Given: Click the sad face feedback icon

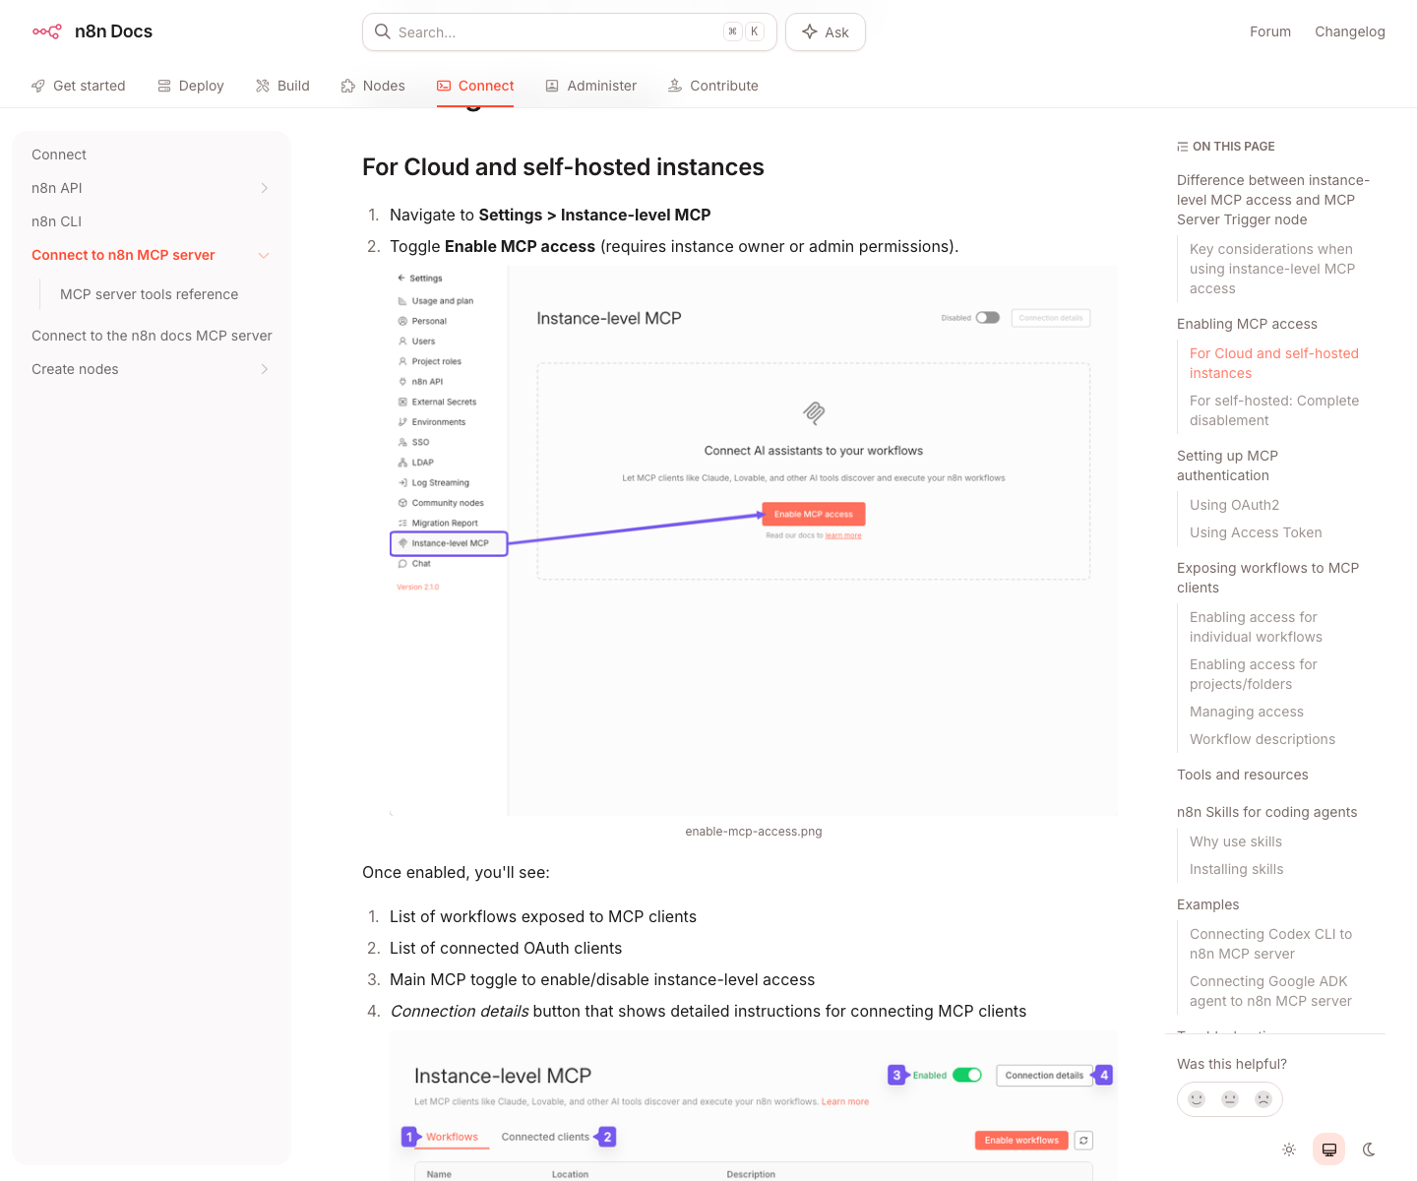Looking at the screenshot, I should coord(1263,1099).
